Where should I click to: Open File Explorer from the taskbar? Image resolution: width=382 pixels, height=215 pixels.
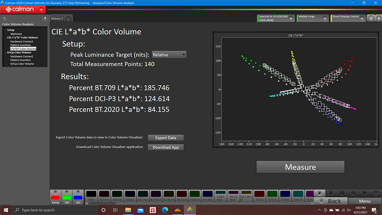(x=128, y=210)
